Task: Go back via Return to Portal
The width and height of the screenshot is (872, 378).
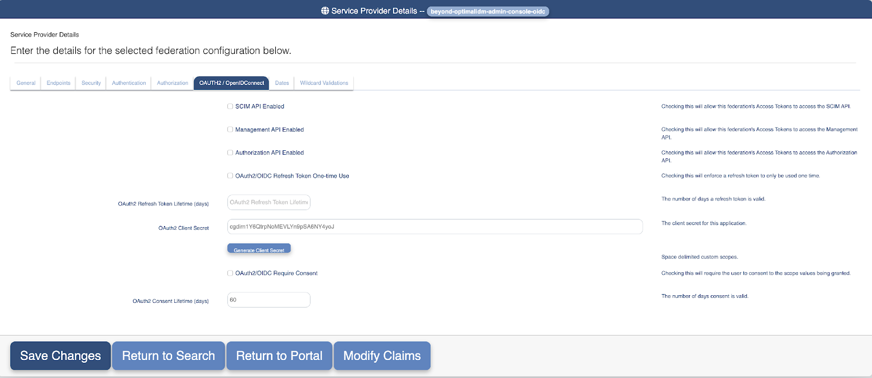Action: tap(279, 356)
